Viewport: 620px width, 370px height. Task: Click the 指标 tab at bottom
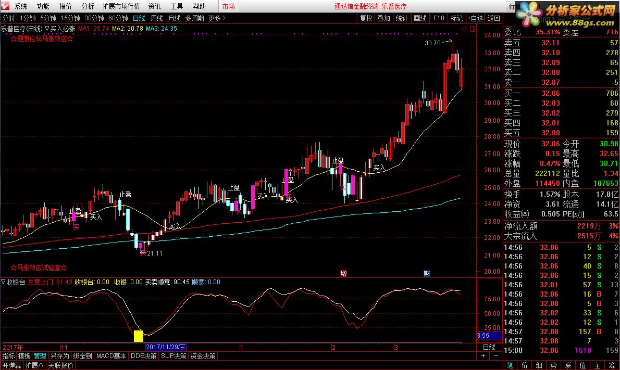coord(8,356)
